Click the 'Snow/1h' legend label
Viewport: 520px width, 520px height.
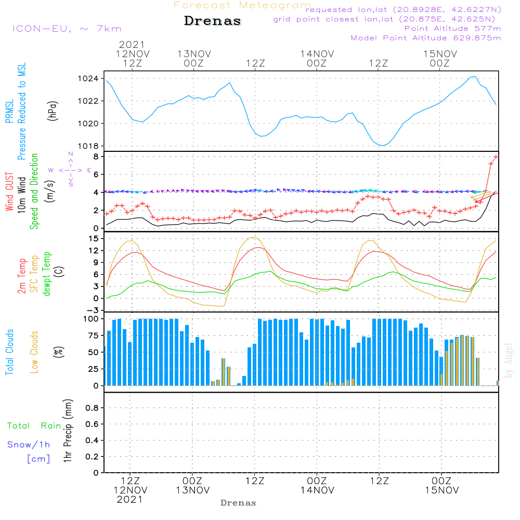(x=29, y=445)
